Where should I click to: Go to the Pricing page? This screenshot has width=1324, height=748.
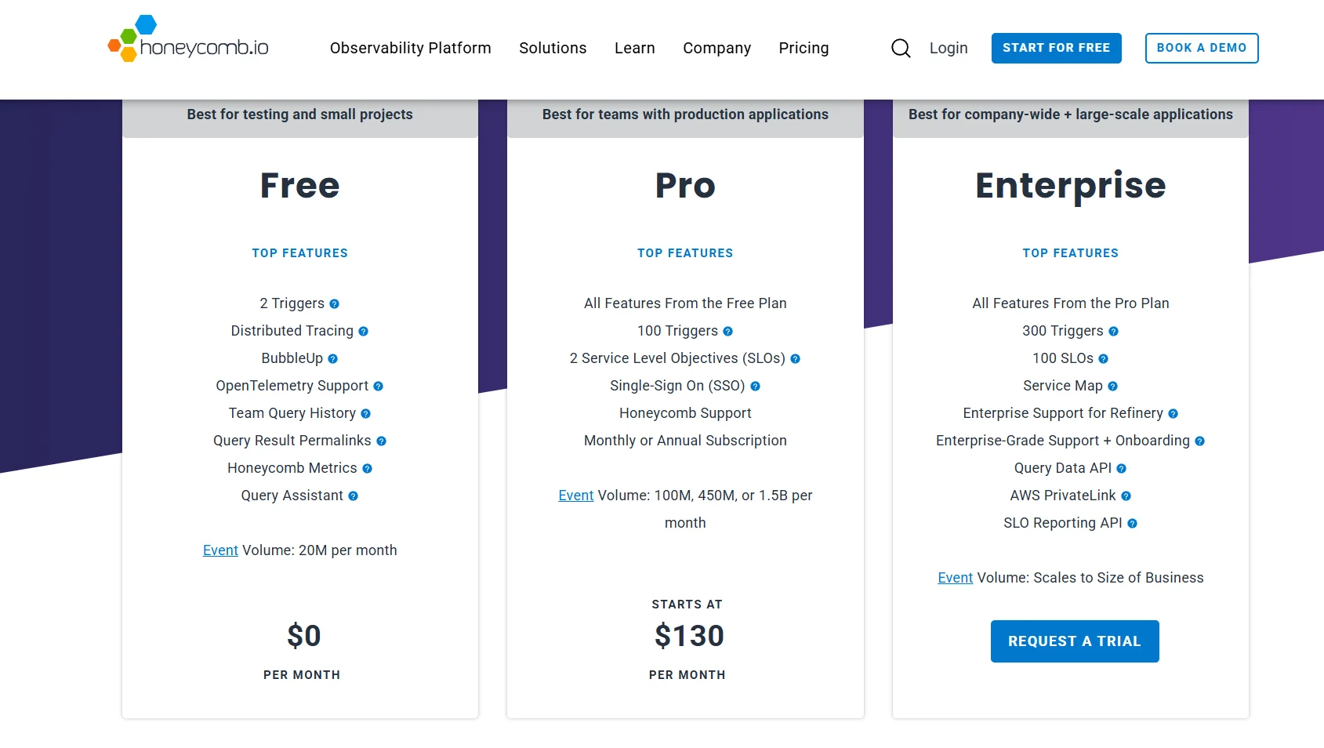[803, 48]
